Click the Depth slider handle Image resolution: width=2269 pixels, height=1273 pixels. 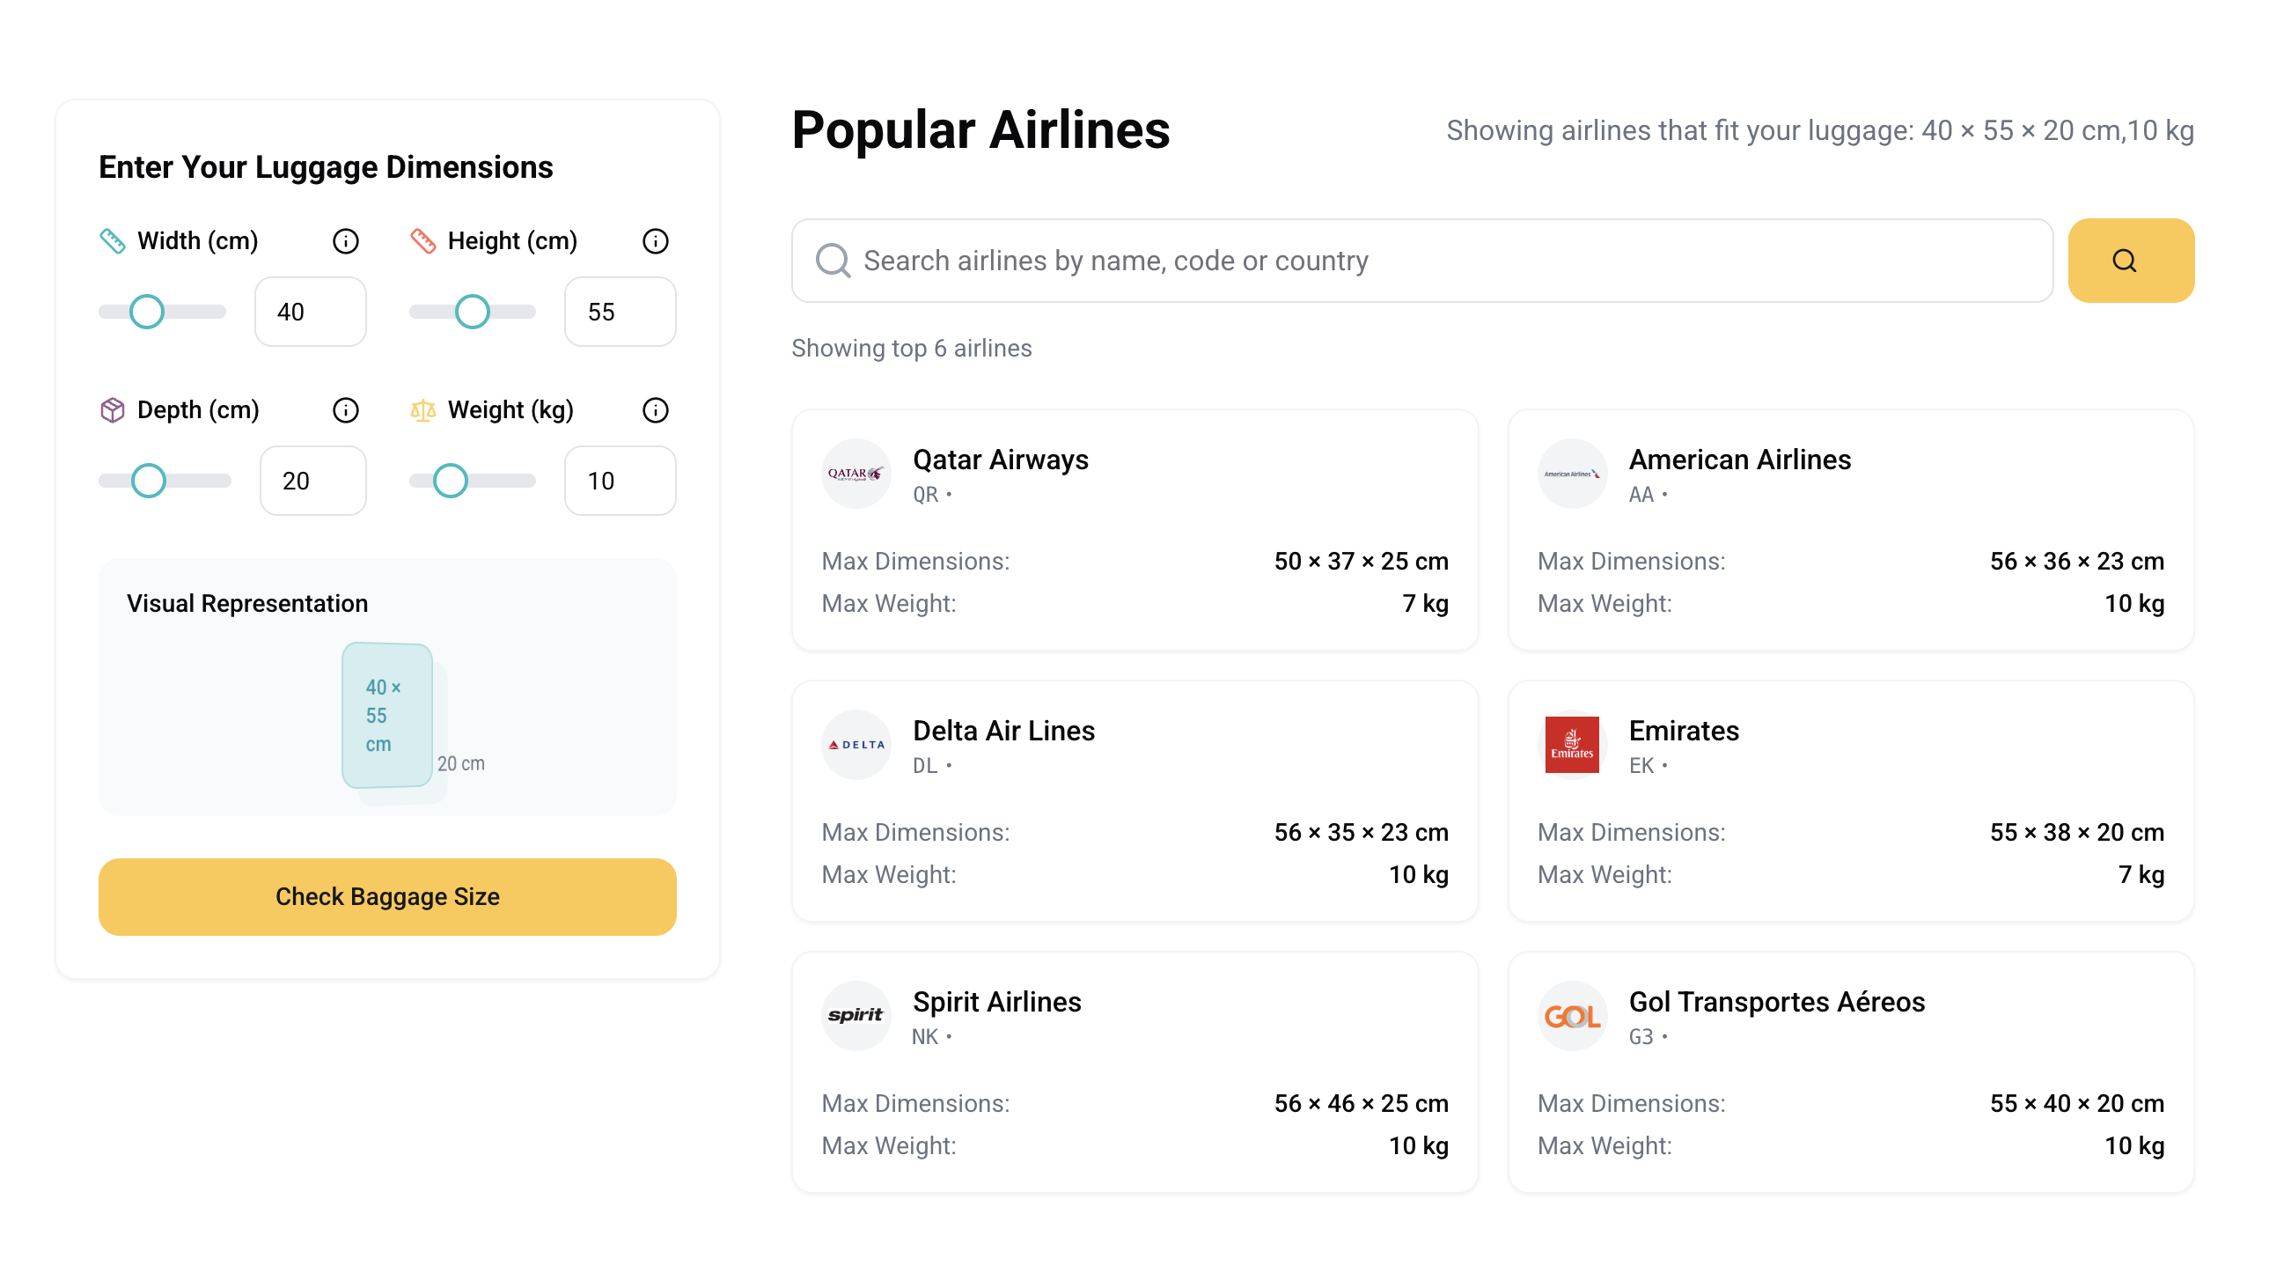[x=149, y=481]
